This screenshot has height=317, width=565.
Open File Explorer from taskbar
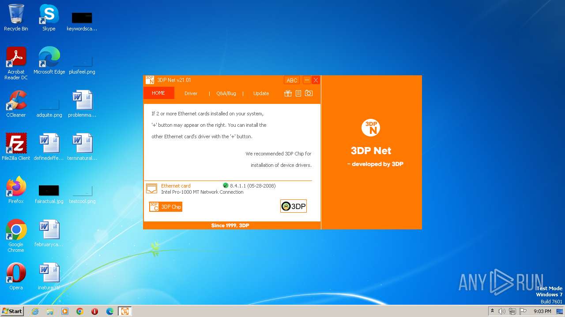[50, 311]
